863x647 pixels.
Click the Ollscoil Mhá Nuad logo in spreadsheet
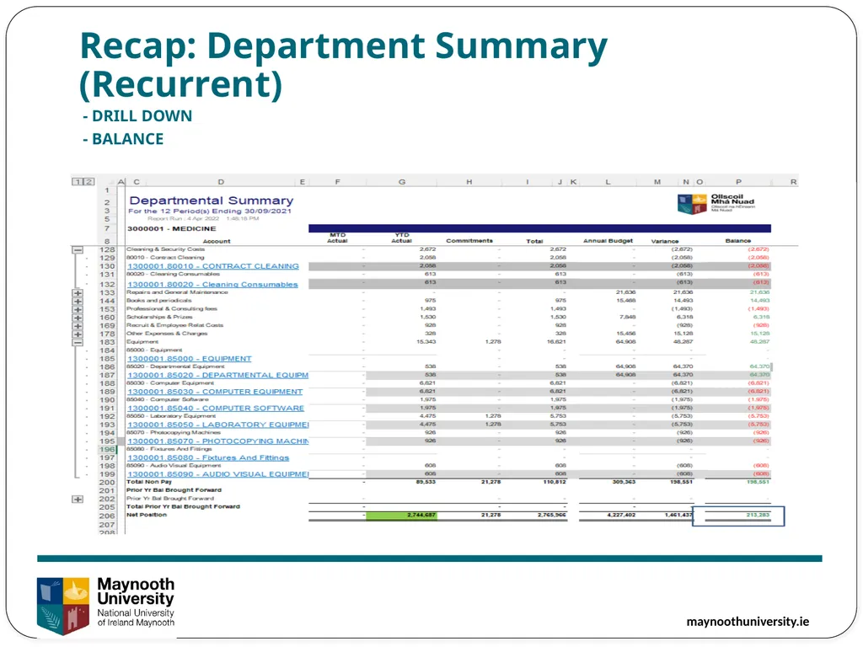[716, 203]
